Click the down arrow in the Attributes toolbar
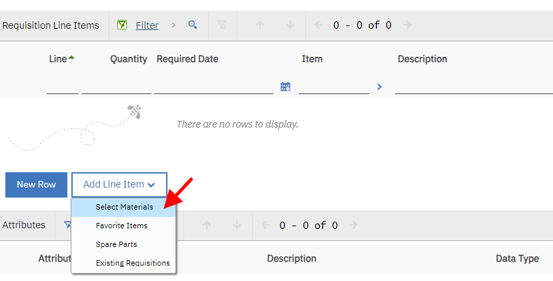The width and height of the screenshot is (553, 281). [237, 225]
